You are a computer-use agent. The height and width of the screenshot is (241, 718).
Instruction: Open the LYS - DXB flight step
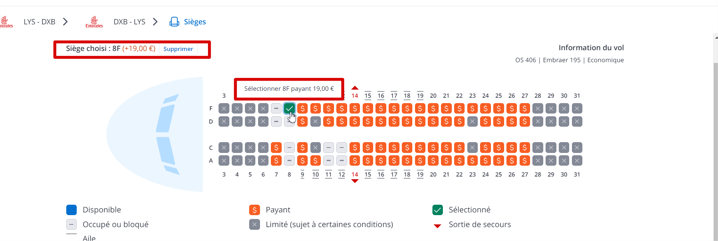point(40,22)
